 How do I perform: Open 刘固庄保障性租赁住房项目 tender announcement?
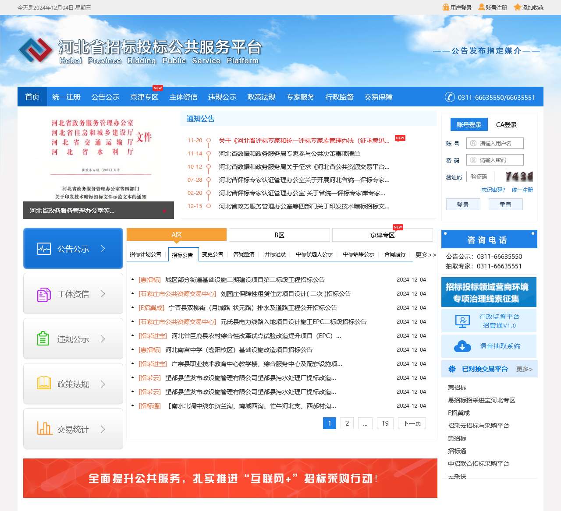point(286,294)
